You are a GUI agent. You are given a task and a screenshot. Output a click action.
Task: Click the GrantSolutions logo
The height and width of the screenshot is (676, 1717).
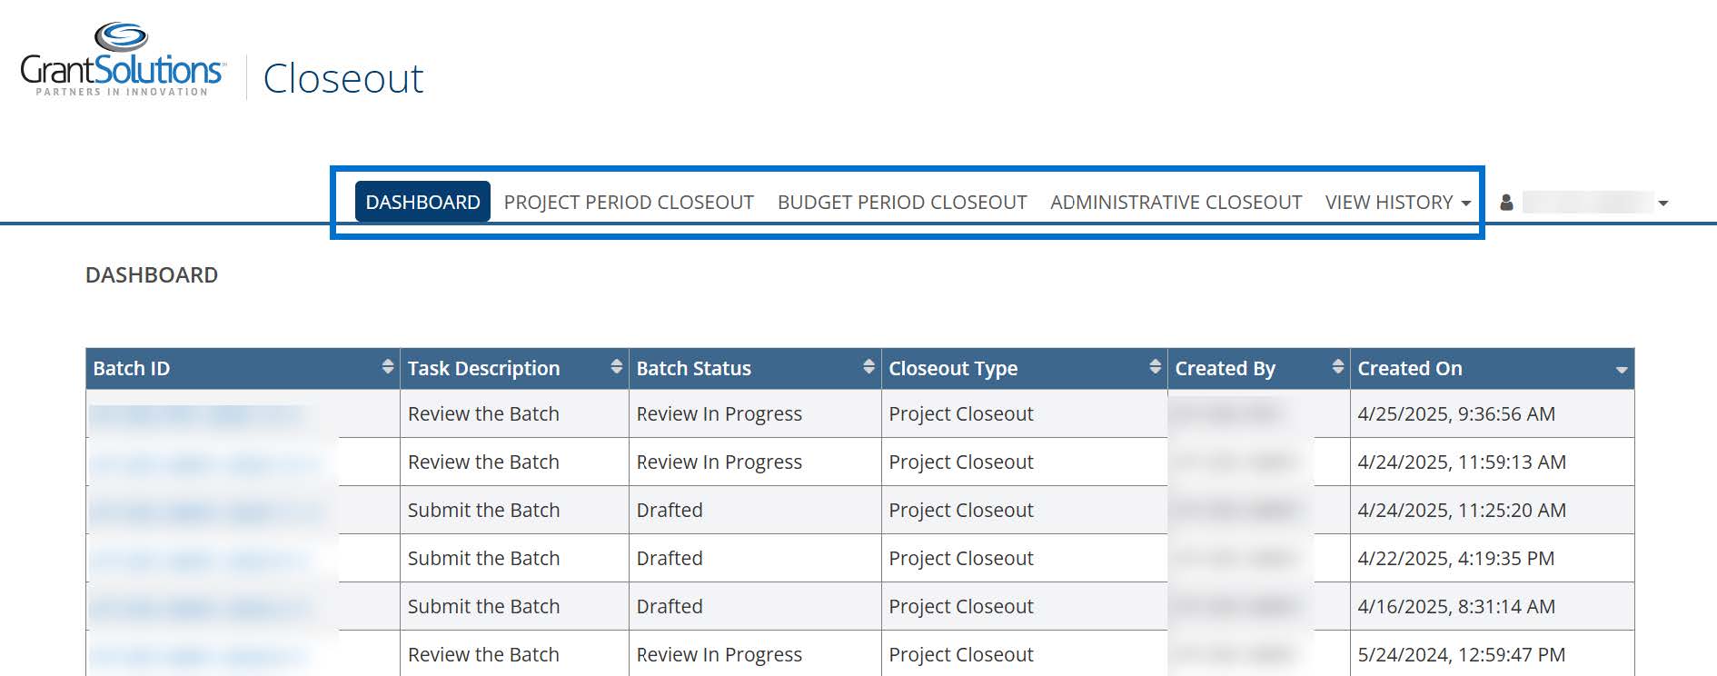[122, 61]
